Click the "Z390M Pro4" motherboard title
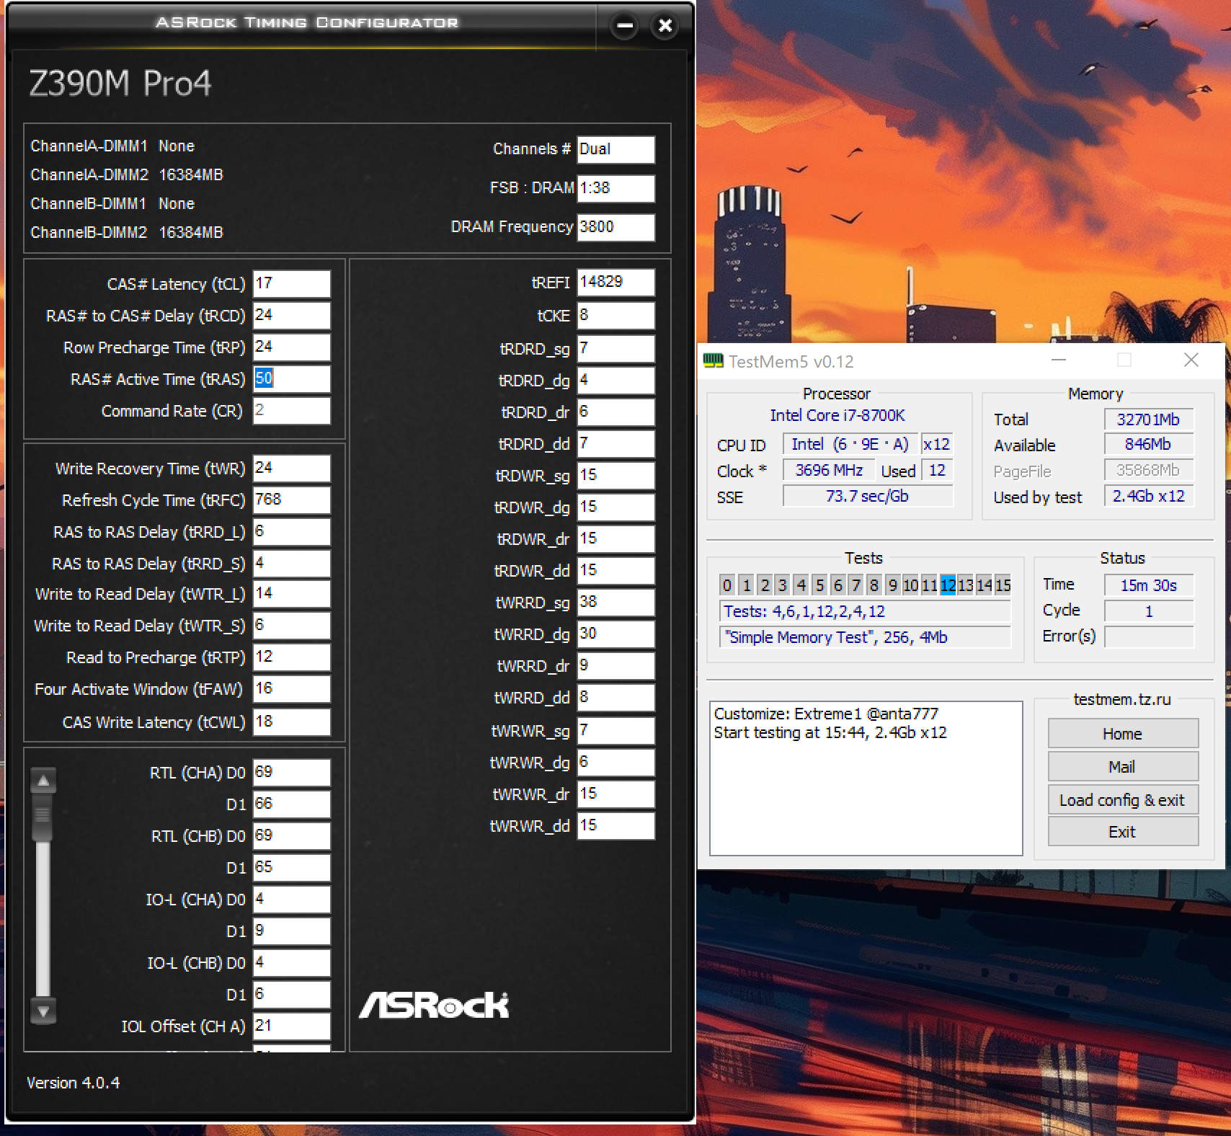This screenshot has height=1136, width=1231. click(x=120, y=84)
